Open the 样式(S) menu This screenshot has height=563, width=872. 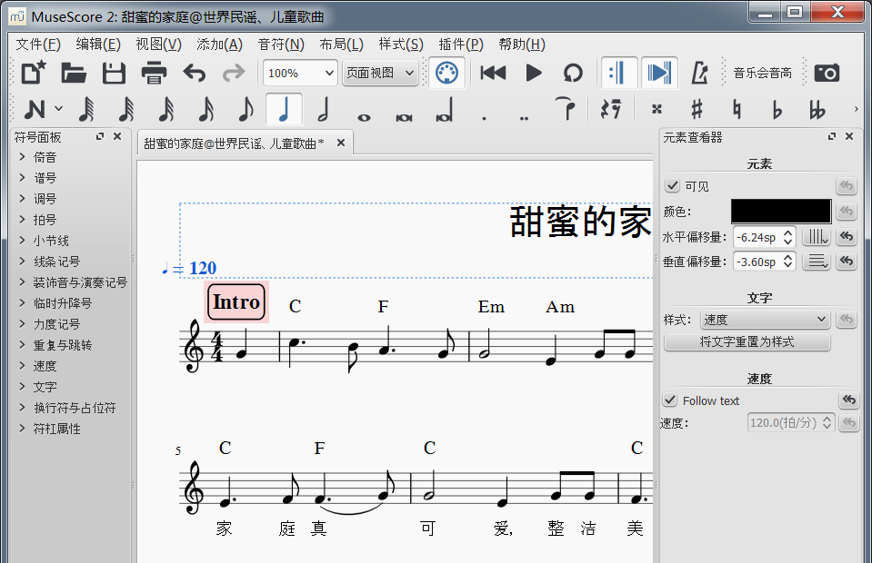click(401, 44)
